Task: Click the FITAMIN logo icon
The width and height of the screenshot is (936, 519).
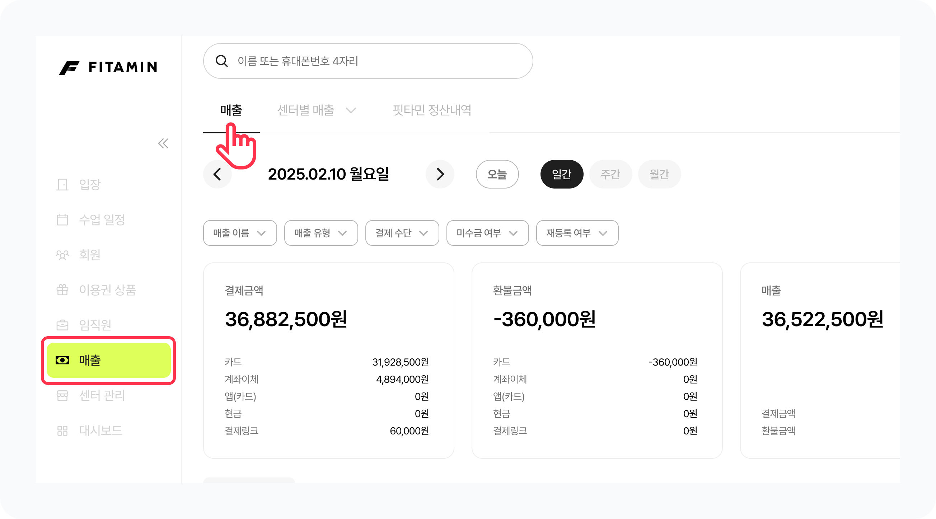Action: [69, 67]
